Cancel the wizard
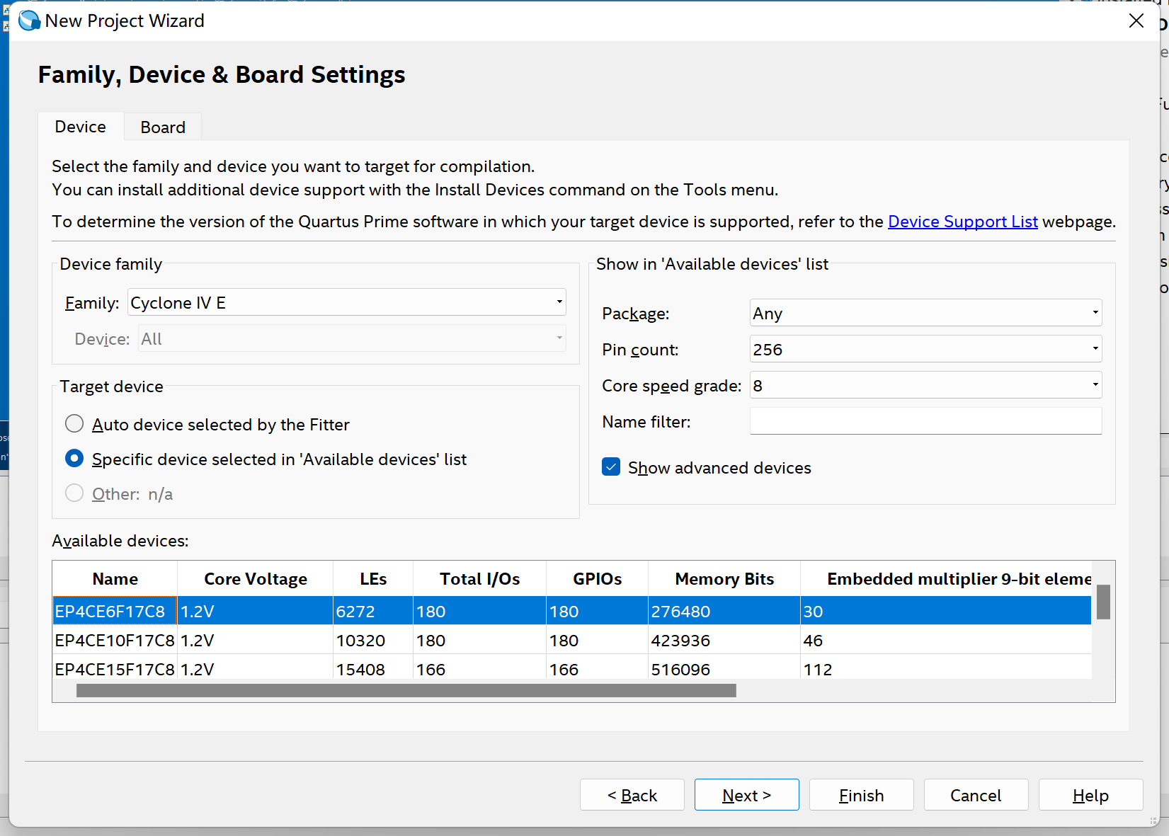The height and width of the screenshot is (836, 1169). click(x=976, y=795)
